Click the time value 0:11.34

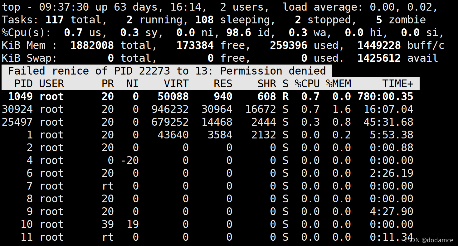(x=392, y=237)
